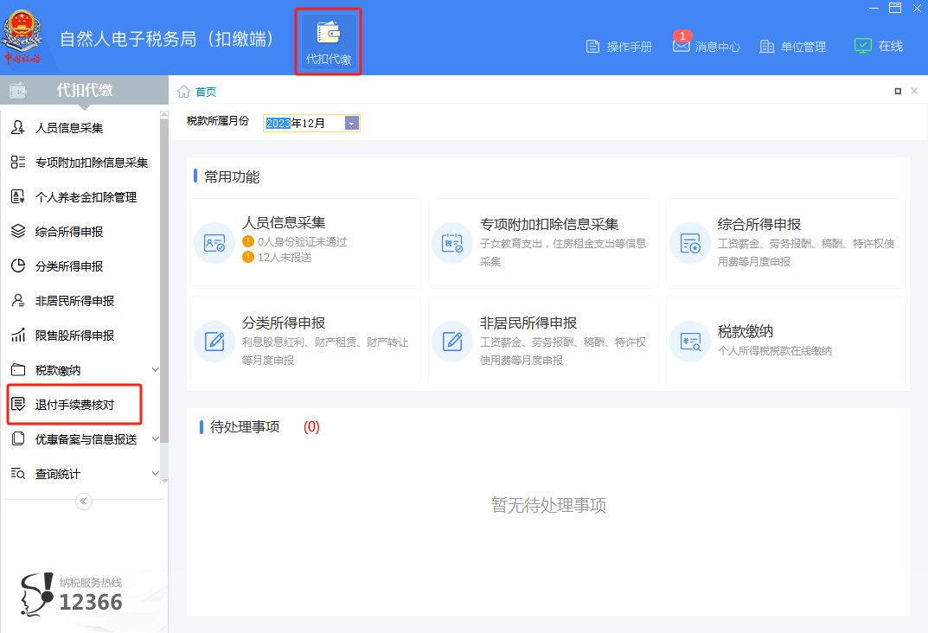Click the 操作手册 manual icon
The height and width of the screenshot is (633, 928).
tap(592, 46)
